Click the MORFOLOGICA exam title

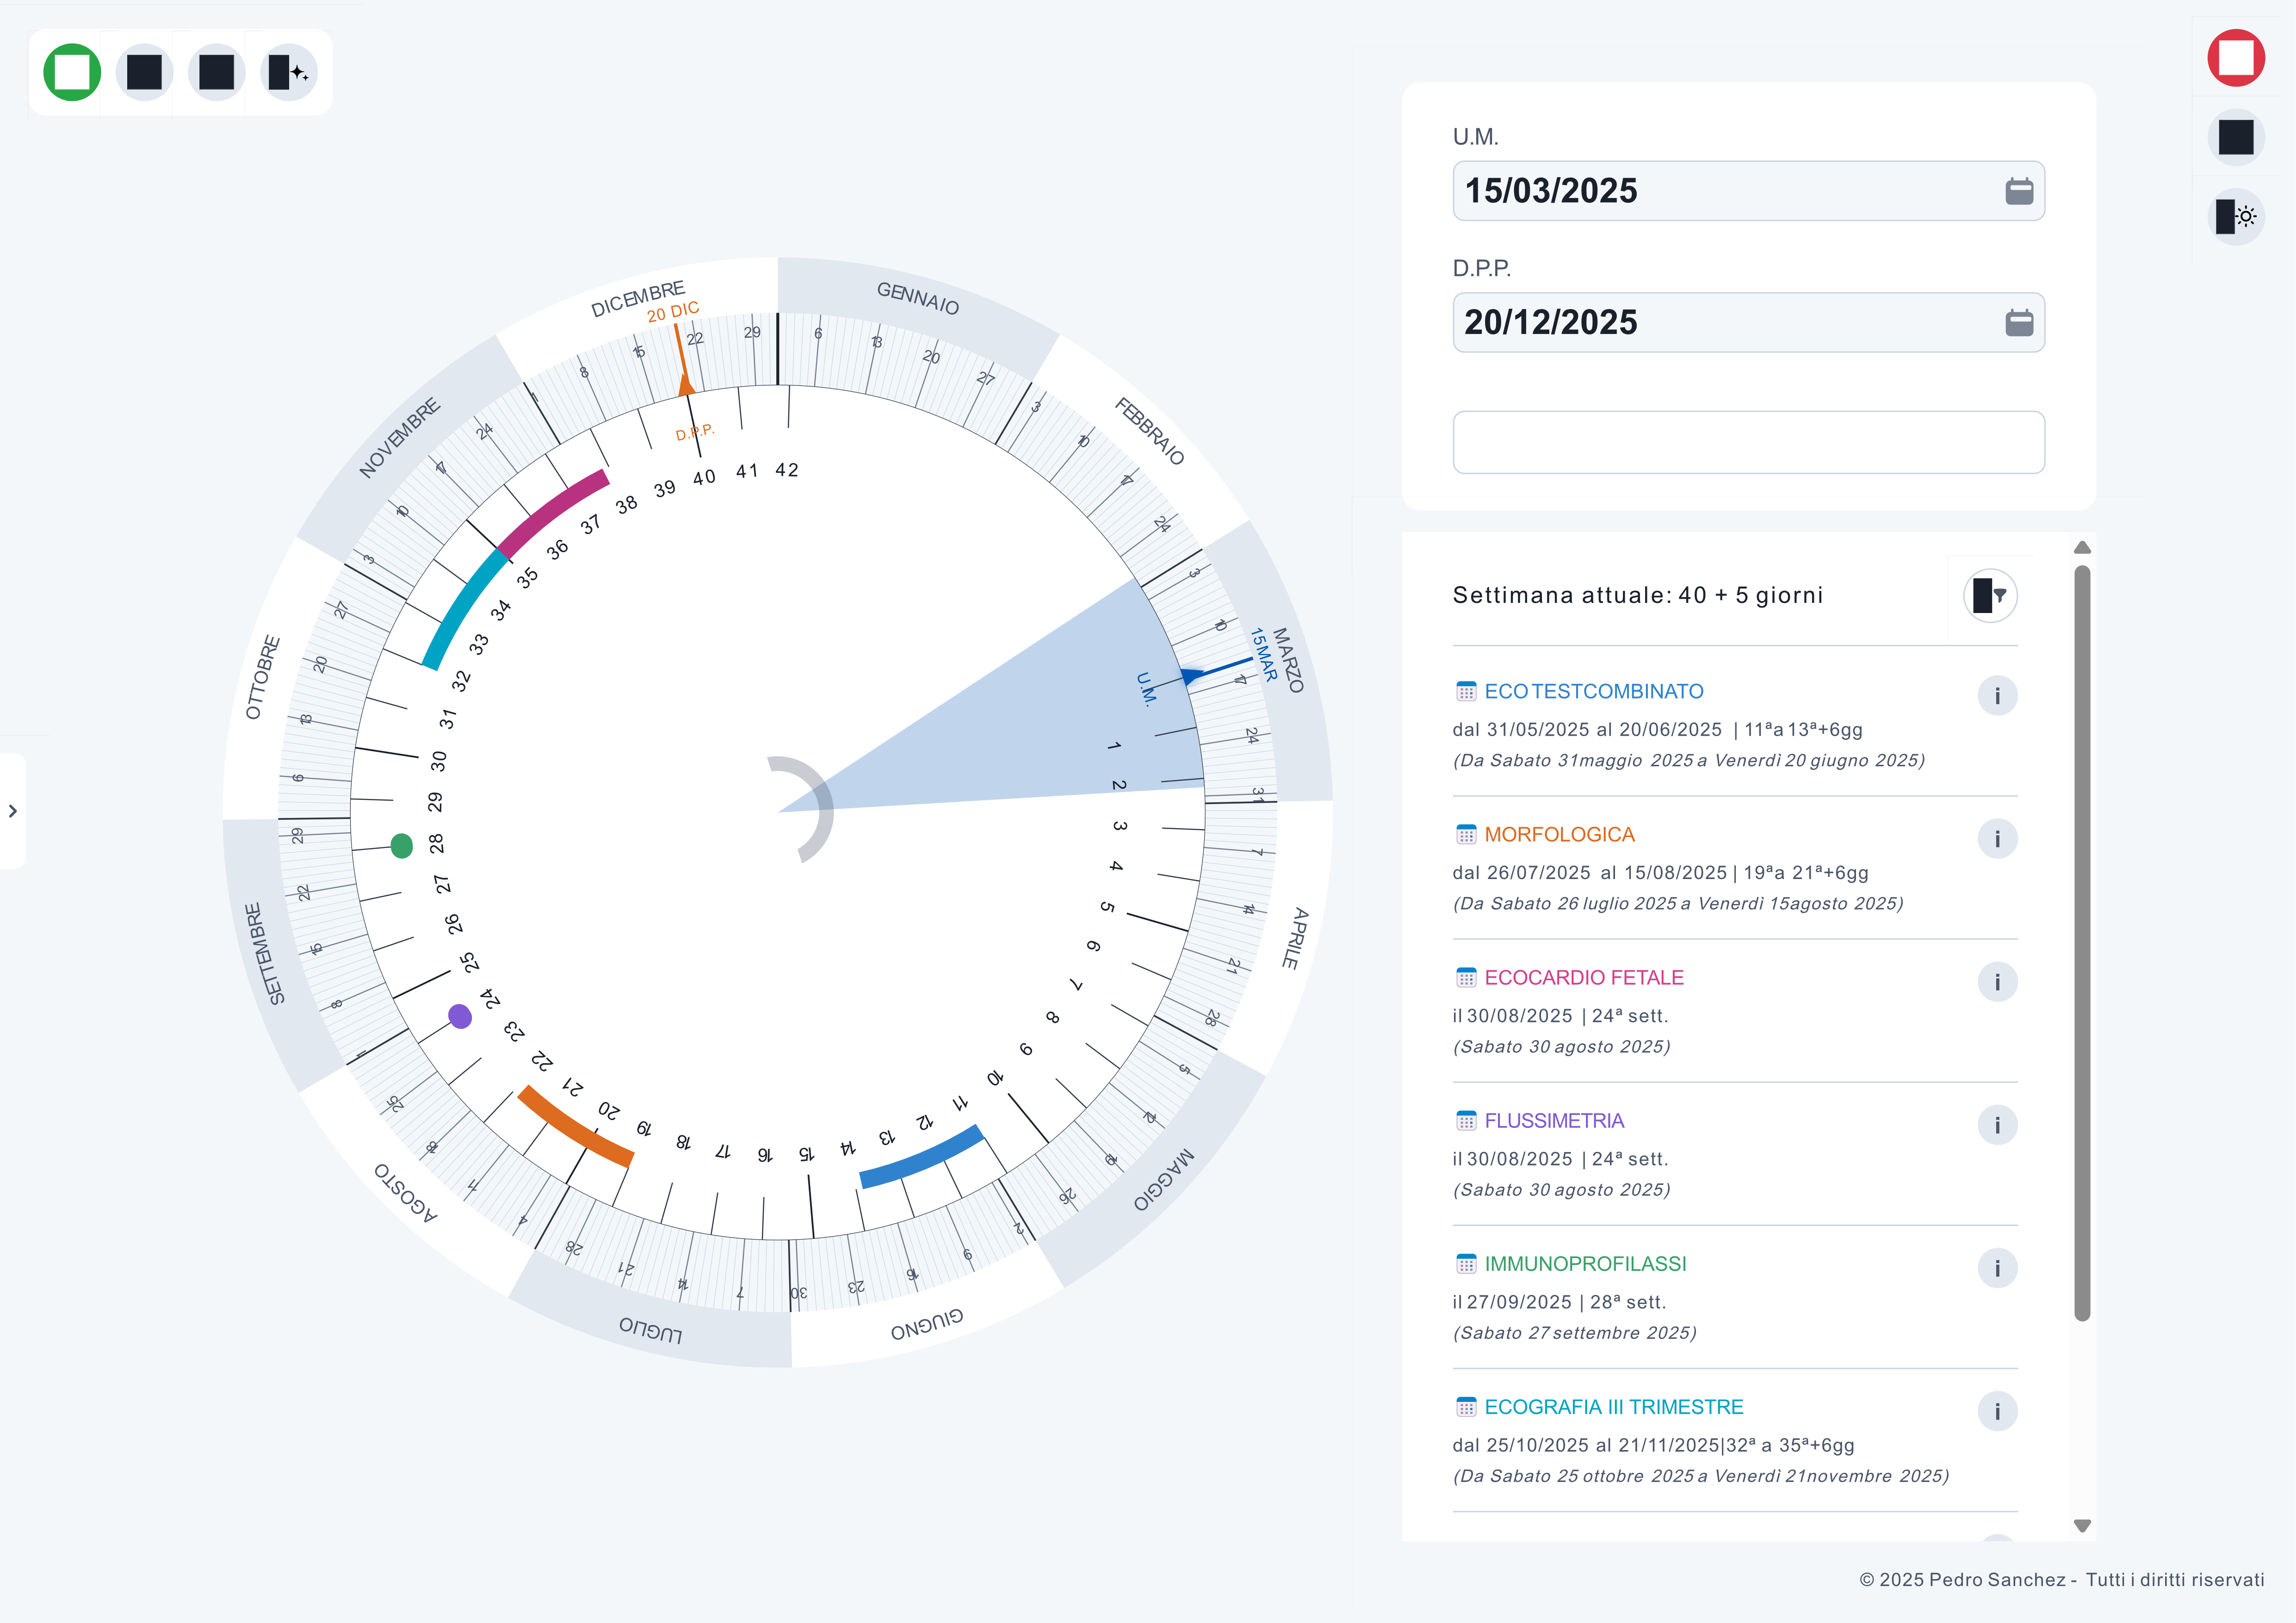(x=1559, y=834)
